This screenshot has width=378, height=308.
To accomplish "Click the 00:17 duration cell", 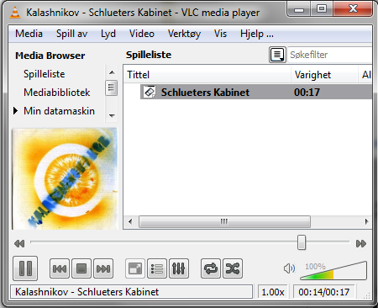I will [307, 93].
